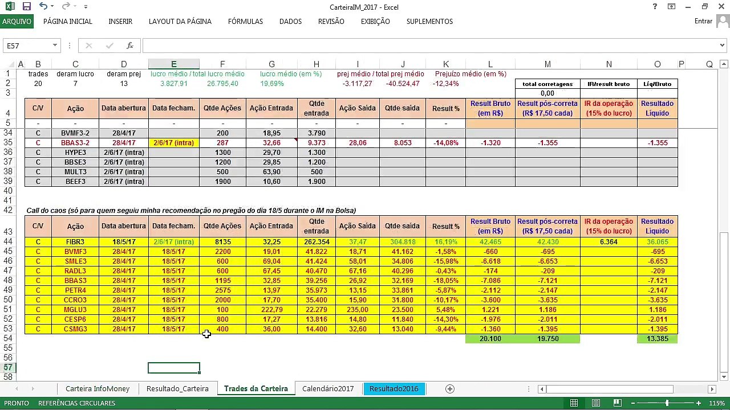Click the zoom slider handle

click(x=667, y=403)
